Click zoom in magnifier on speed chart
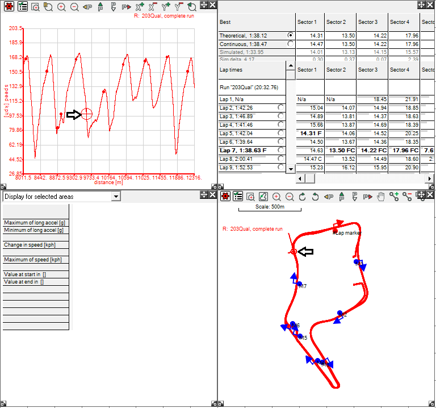Screen dimensions: 436x408 (61, 7)
